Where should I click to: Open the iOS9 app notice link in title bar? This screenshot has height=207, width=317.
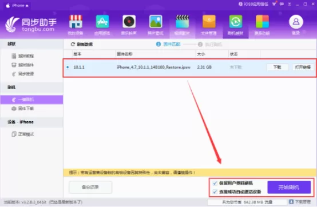click(x=253, y=4)
